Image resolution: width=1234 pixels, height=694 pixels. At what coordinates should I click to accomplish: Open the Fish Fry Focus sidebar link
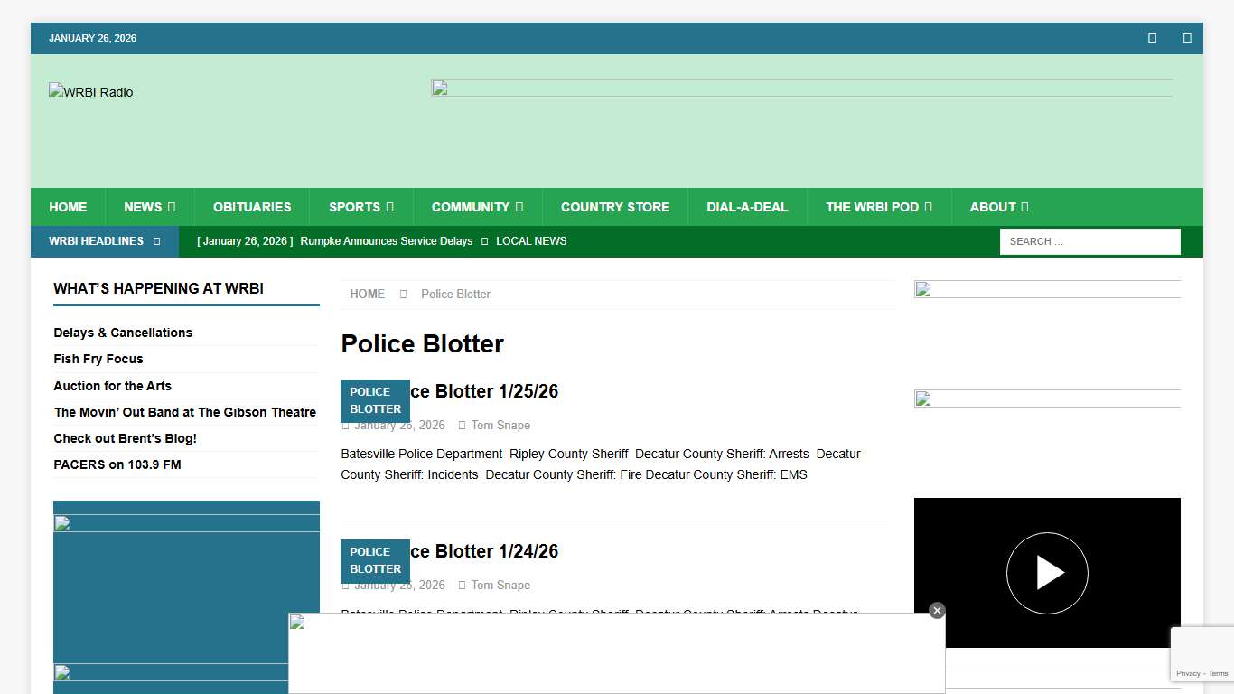[x=98, y=359]
